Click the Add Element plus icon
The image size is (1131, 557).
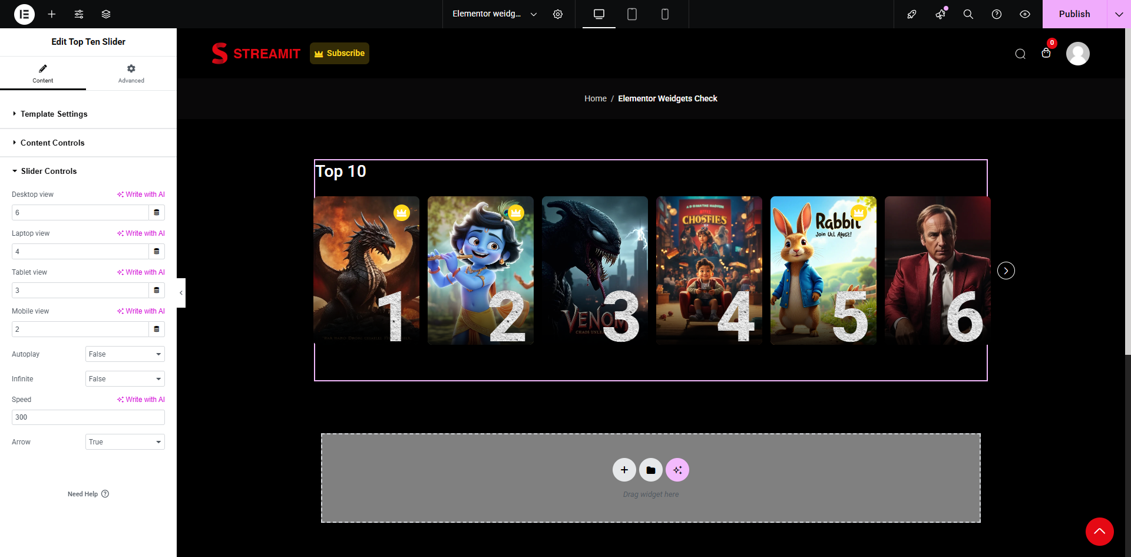[x=52, y=14]
